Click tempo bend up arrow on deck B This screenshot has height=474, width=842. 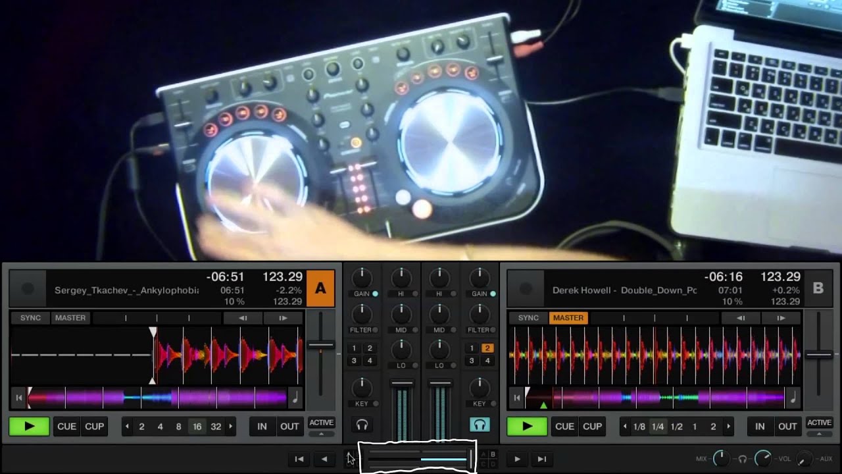[x=781, y=318]
